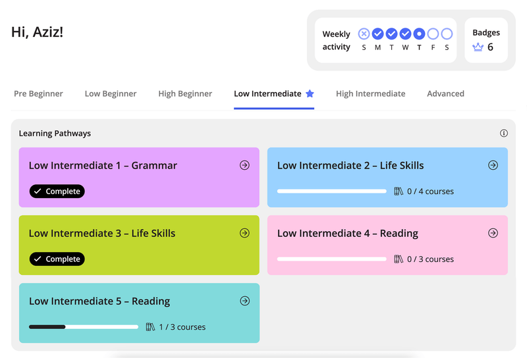Click the "0 / 3 courses" text

(431, 259)
